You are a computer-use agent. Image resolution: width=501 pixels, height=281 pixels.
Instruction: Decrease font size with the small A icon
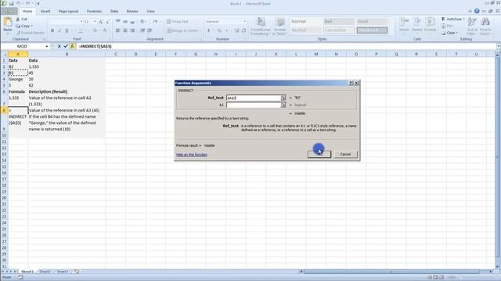(x=108, y=22)
